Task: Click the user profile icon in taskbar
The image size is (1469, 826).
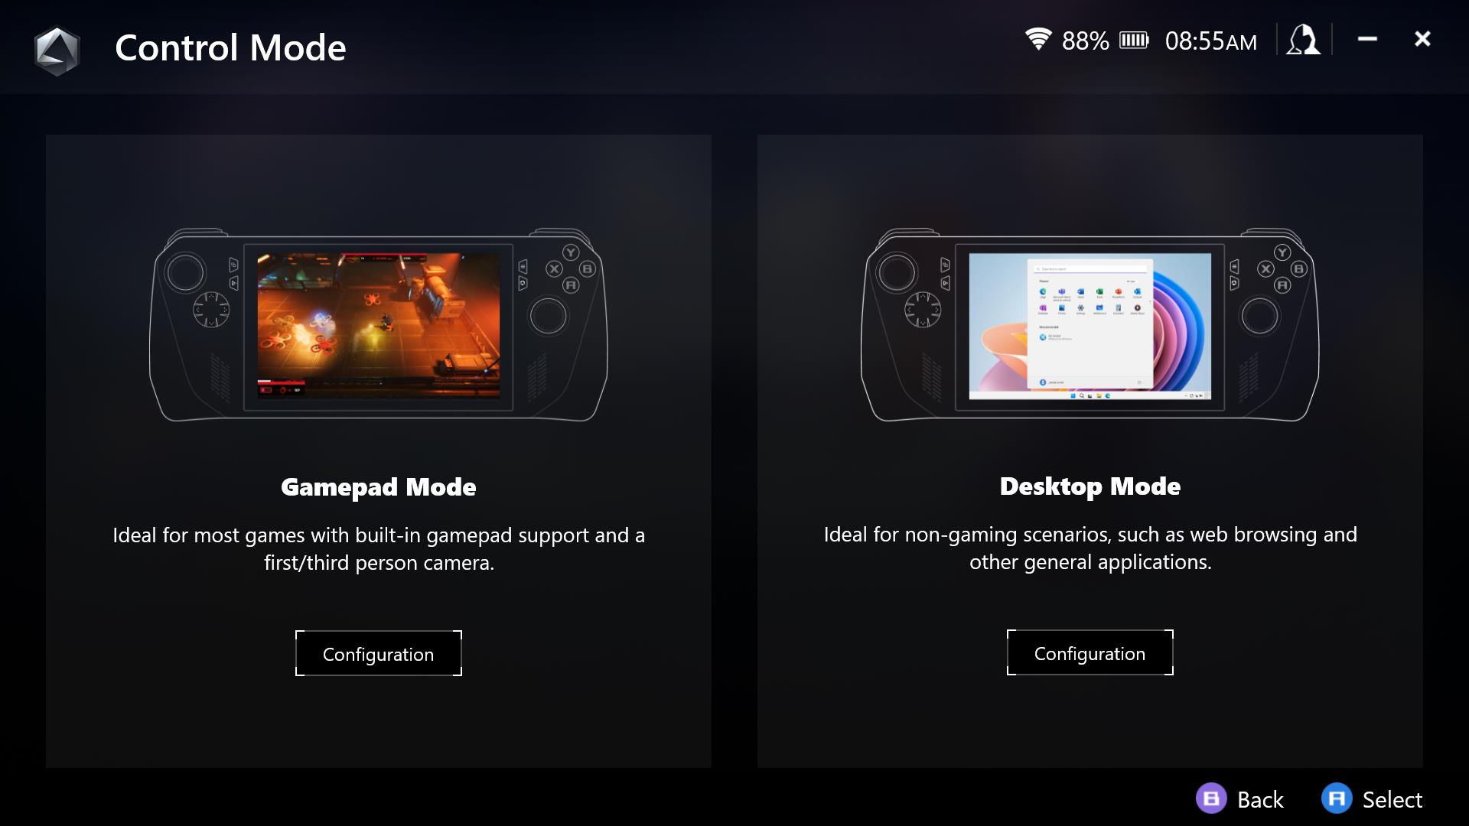Action: tap(1304, 41)
